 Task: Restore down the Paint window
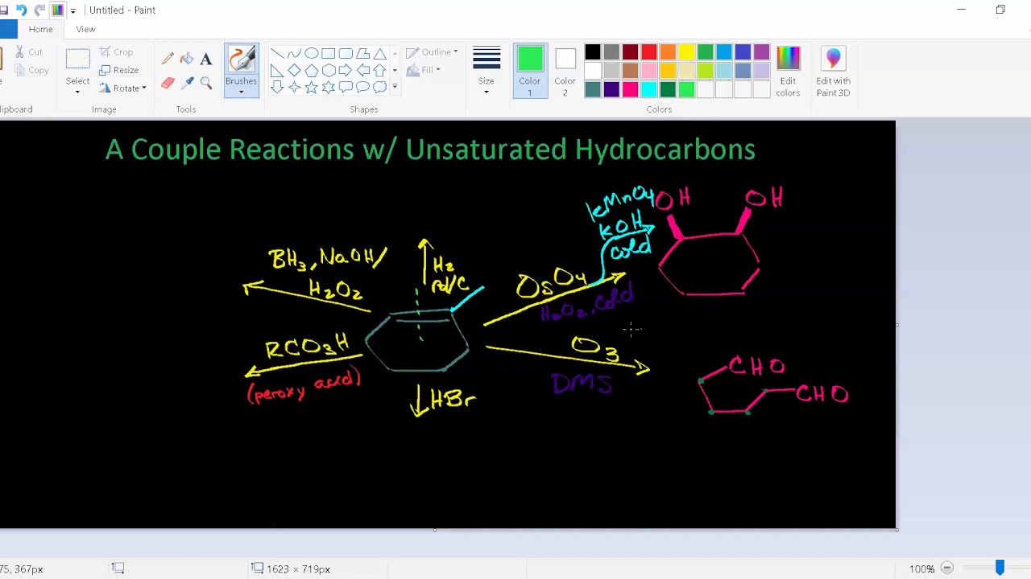point(1000,10)
